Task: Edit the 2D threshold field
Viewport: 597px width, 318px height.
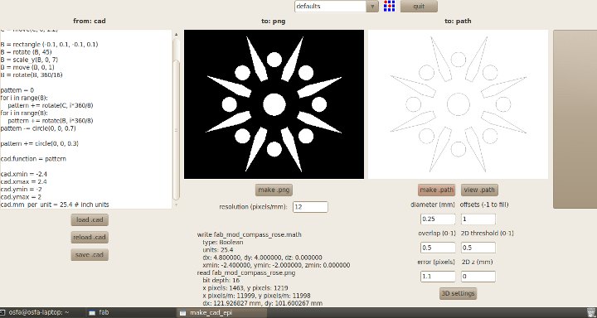Action: tap(478, 248)
